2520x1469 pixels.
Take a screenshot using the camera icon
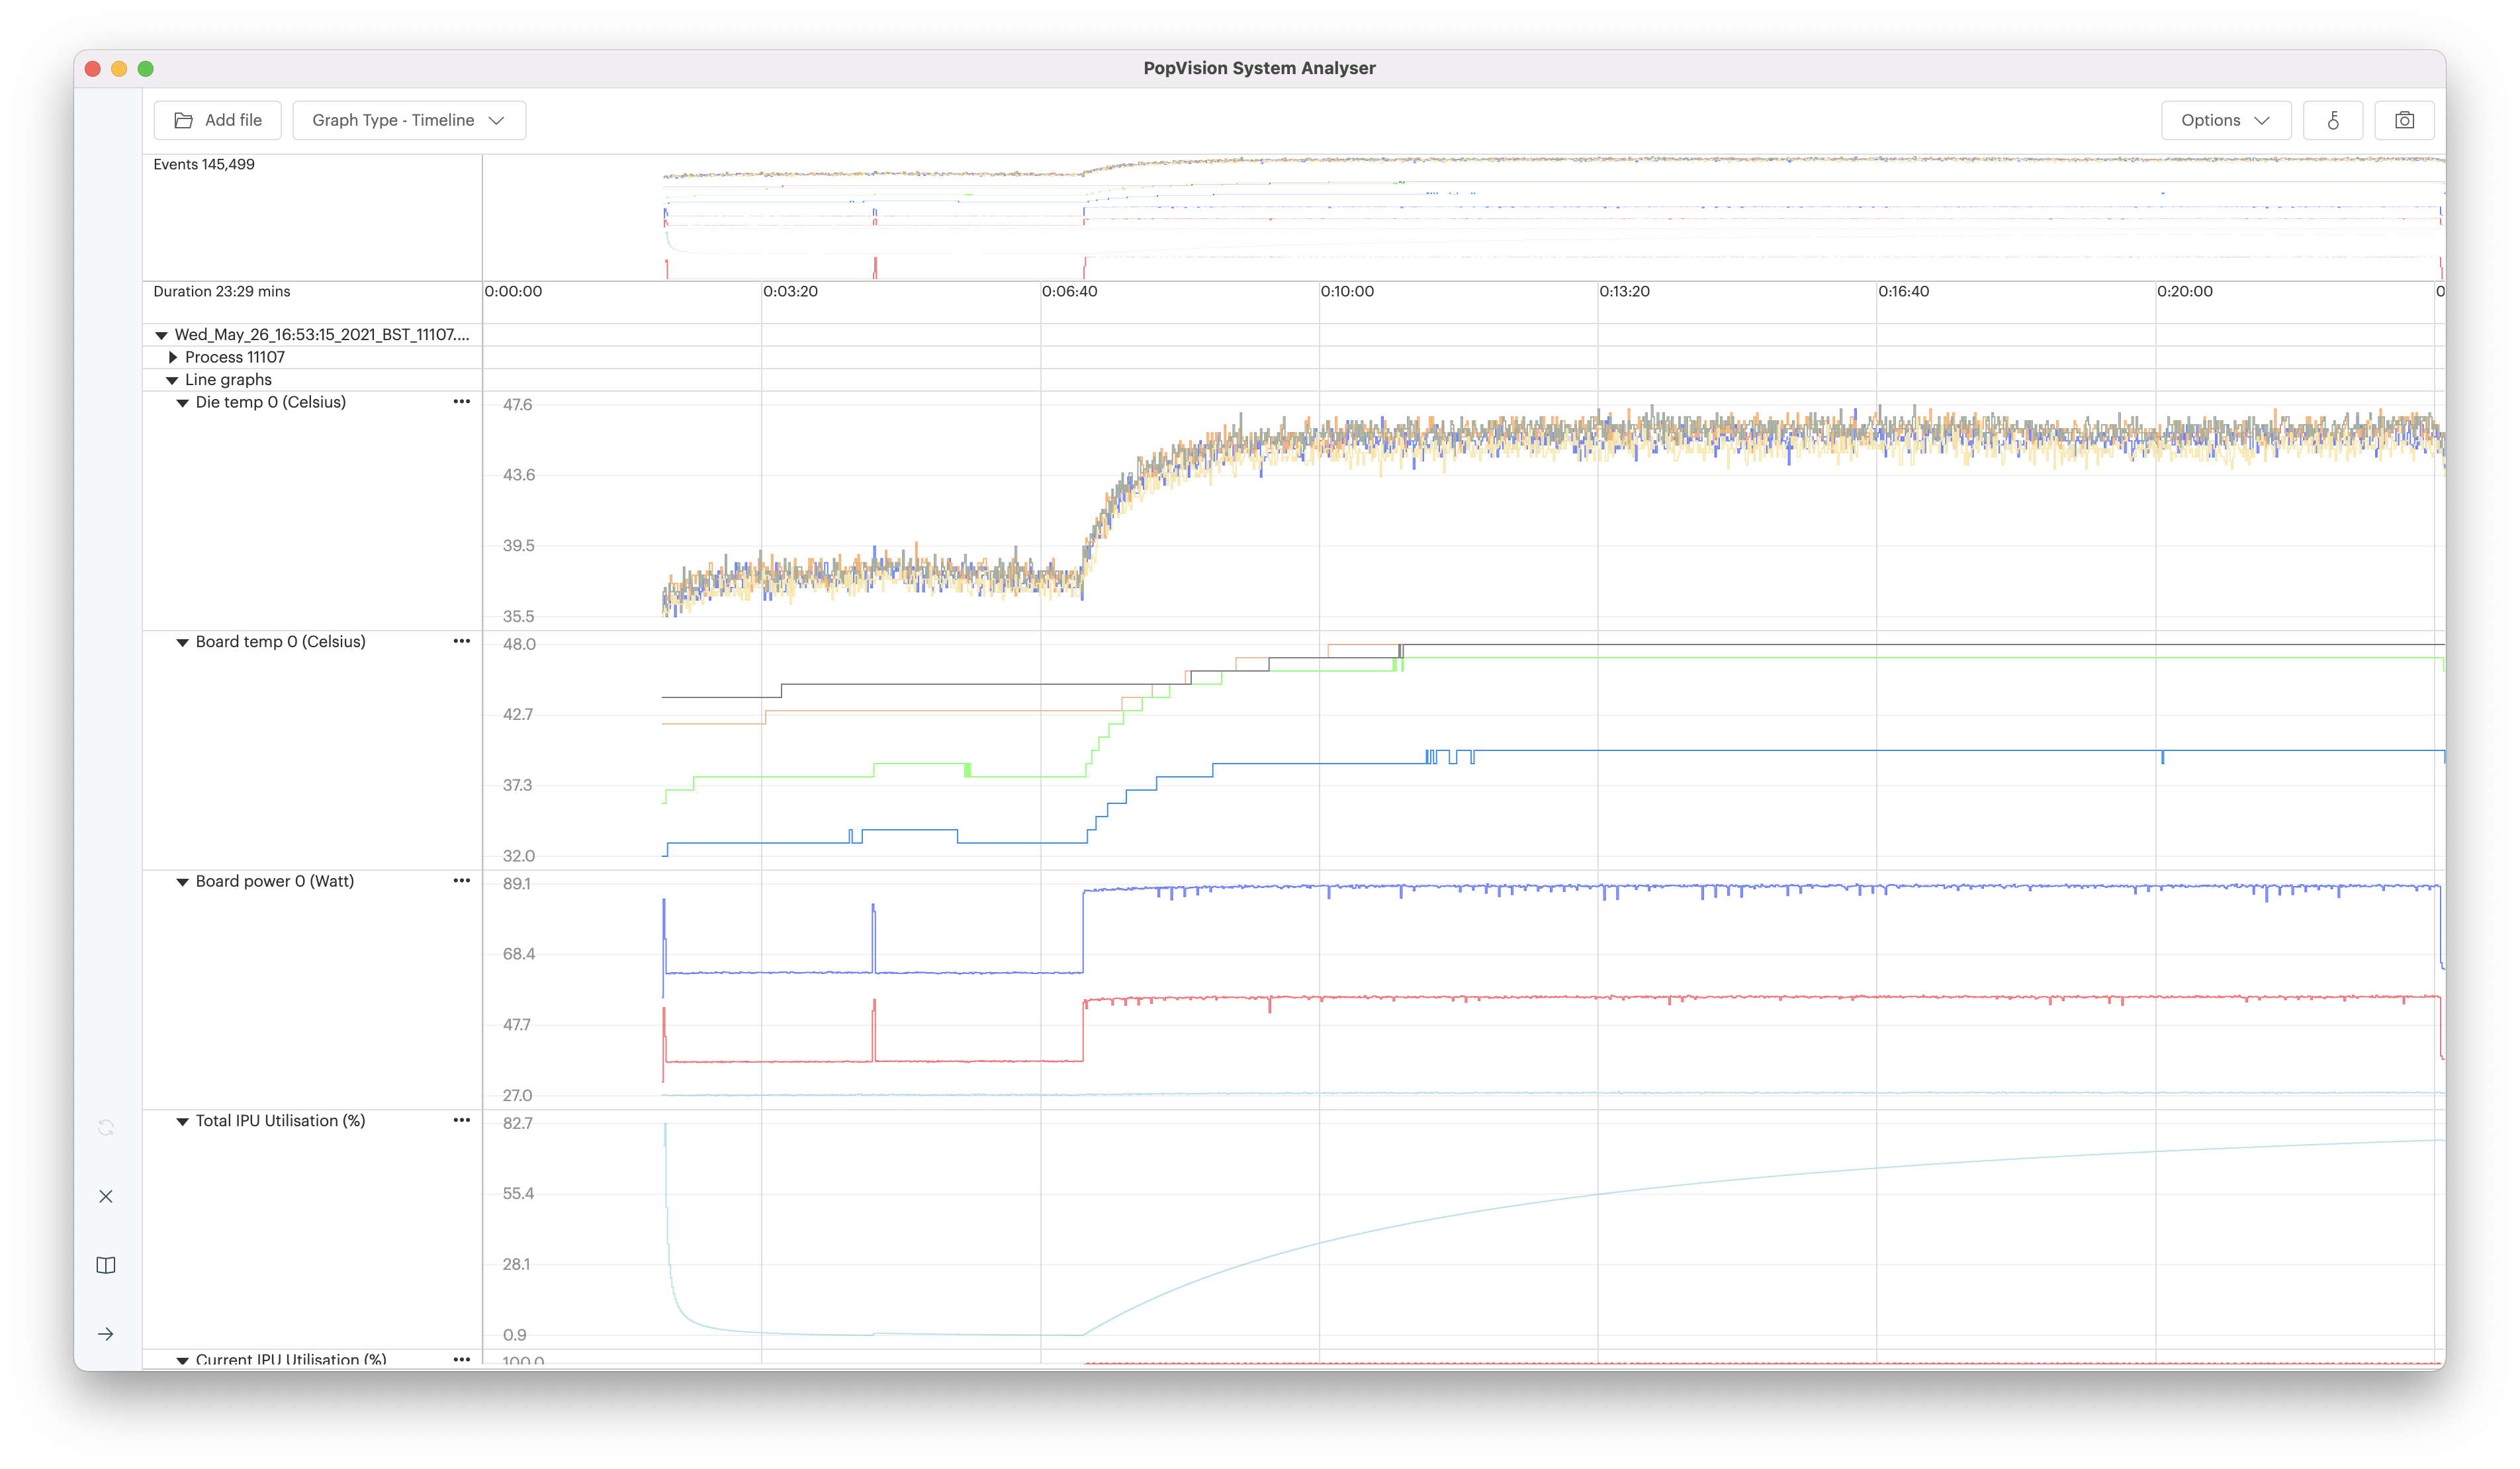tap(2405, 120)
